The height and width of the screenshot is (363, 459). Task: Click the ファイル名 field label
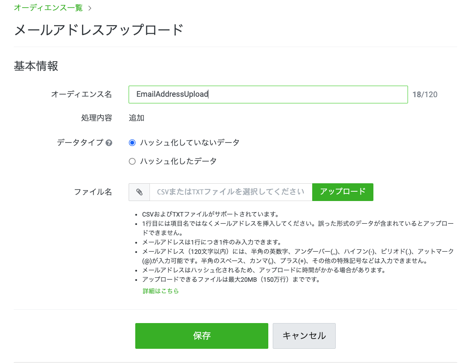93,192
